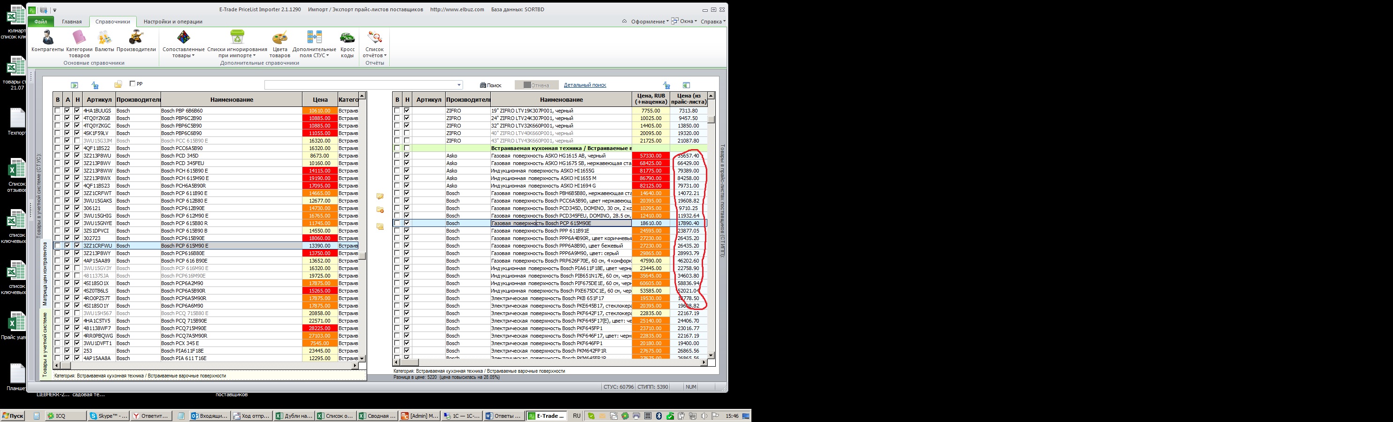Click the Windows Пуск start button
The image size is (1393, 422).
point(13,416)
